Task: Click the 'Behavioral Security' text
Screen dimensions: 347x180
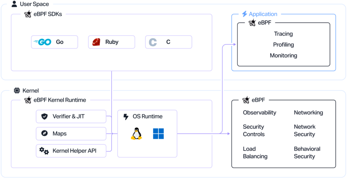Action: tap(307, 153)
